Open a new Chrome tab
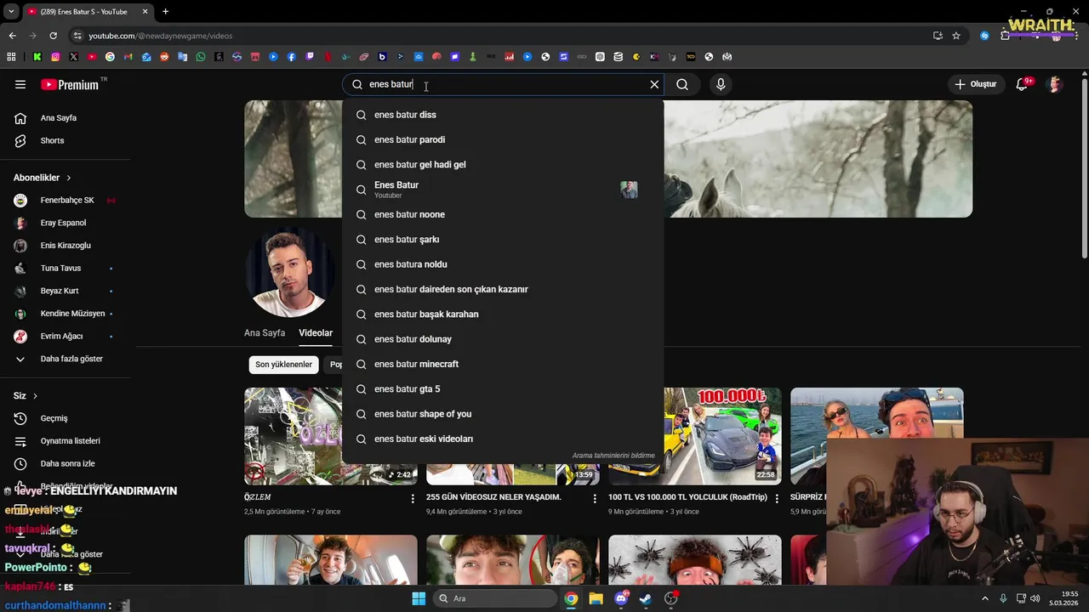The image size is (1089, 612). point(165,12)
